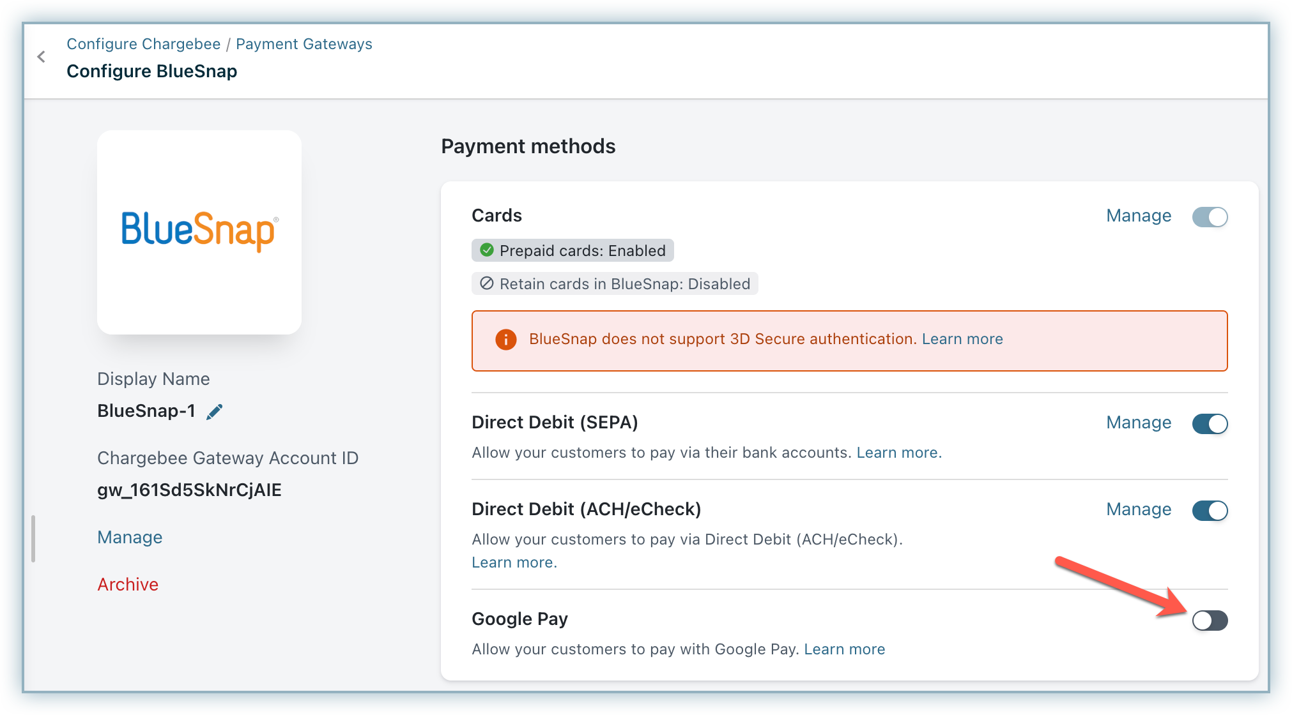This screenshot has width=1292, height=715.
Task: Open Learn more in 3D Secure warning
Action: click(x=962, y=339)
